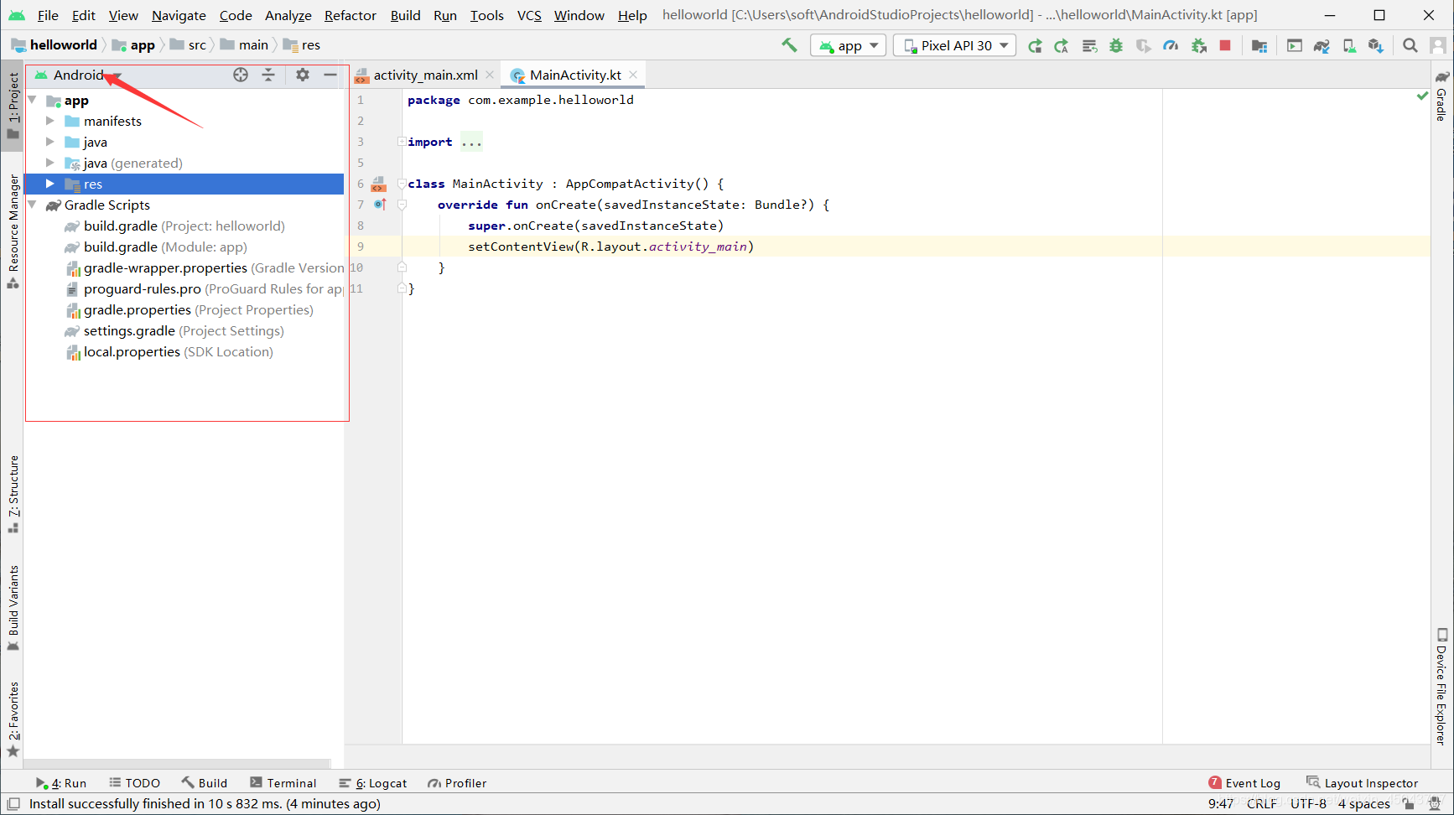Toggle the Device File Explorer panel
Screen dimensions: 1454x815
[1441, 687]
